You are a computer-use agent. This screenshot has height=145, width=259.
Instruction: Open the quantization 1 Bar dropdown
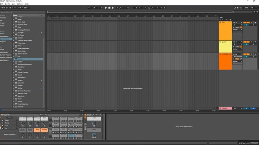click(27, 8)
